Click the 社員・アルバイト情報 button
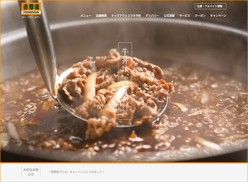 [x=210, y=6]
